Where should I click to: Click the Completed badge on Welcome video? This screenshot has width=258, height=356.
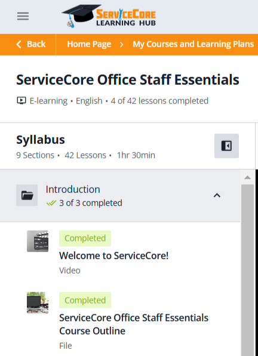(85, 238)
